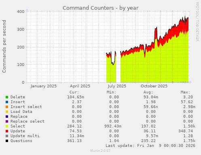
Task: Click the orange Insert select legend swatch
Action: coord(7,107)
